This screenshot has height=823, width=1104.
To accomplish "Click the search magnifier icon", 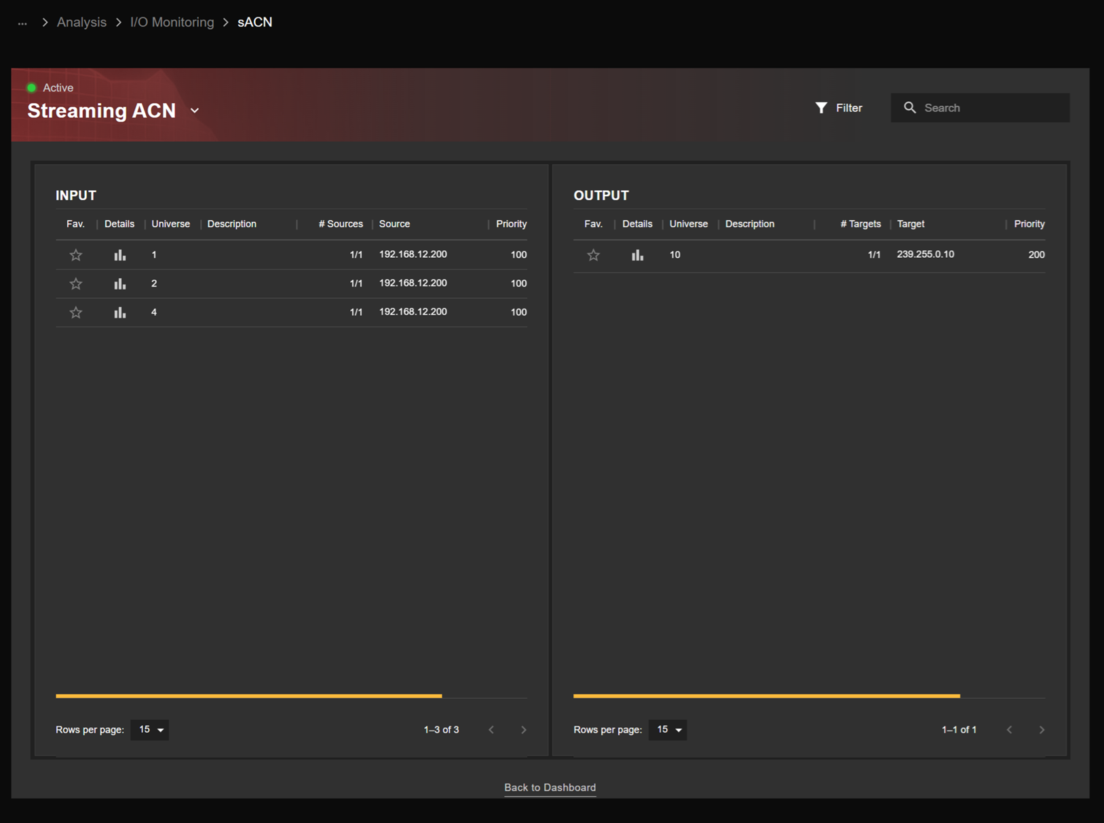I will pyautogui.click(x=910, y=107).
